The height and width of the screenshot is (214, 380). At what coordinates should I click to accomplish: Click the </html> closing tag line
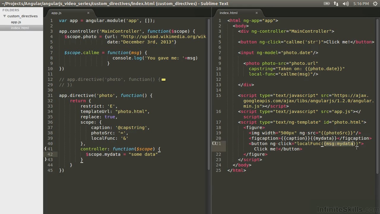click(237, 170)
